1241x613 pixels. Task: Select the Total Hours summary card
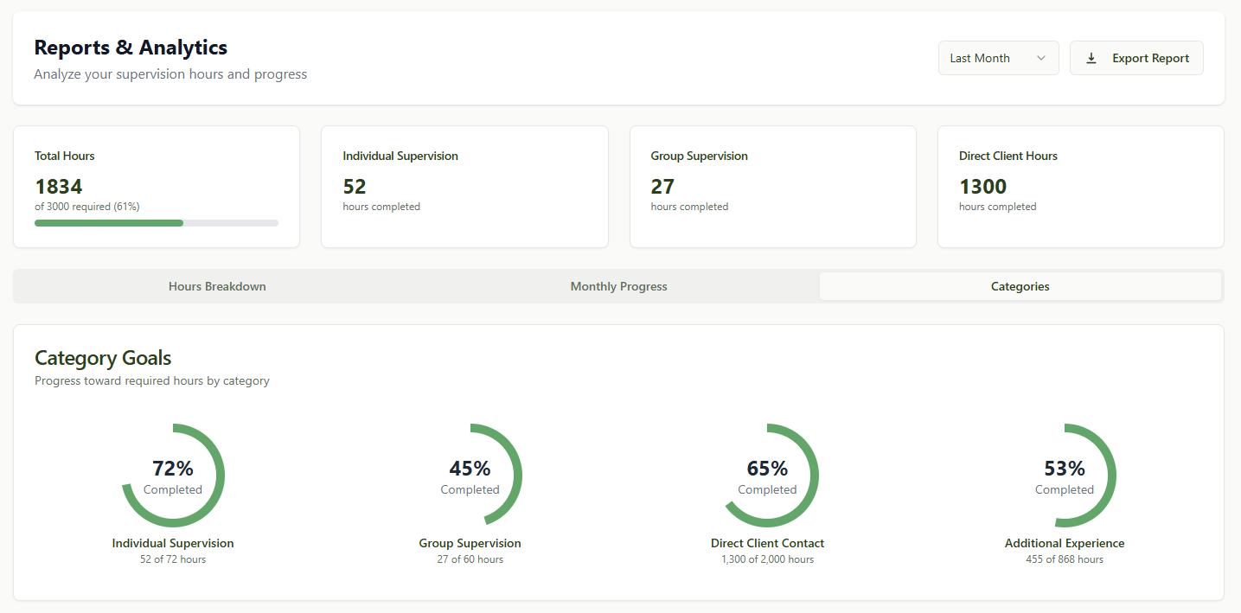156,187
